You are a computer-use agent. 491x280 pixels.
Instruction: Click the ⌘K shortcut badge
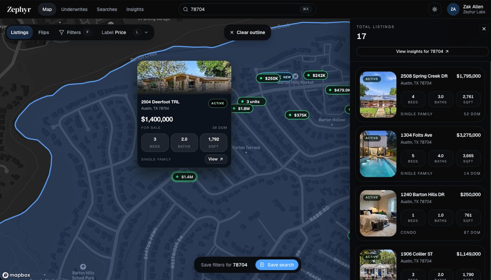point(306,9)
